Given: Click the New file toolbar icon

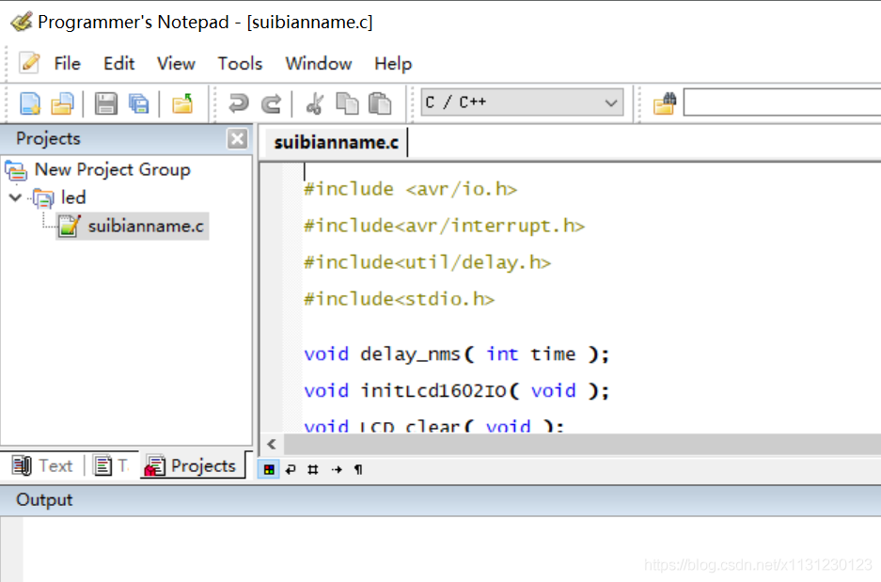Looking at the screenshot, I should coord(30,104).
